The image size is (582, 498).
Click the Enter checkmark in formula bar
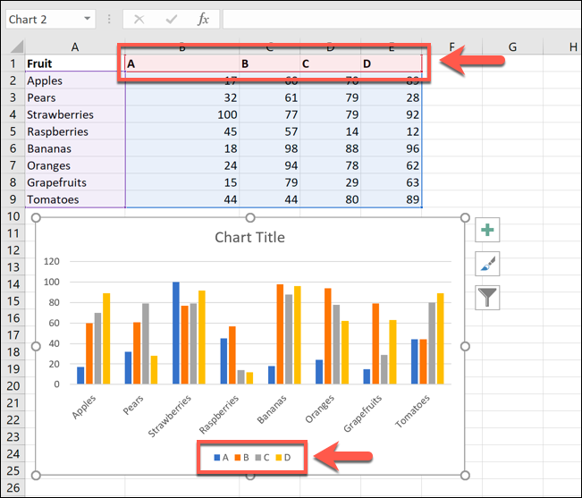171,19
